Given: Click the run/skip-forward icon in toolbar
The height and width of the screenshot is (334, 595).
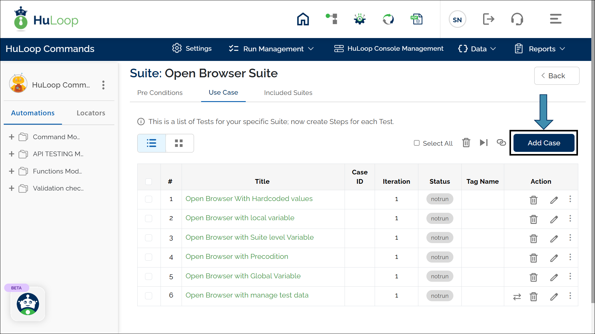Looking at the screenshot, I should pyautogui.click(x=483, y=143).
